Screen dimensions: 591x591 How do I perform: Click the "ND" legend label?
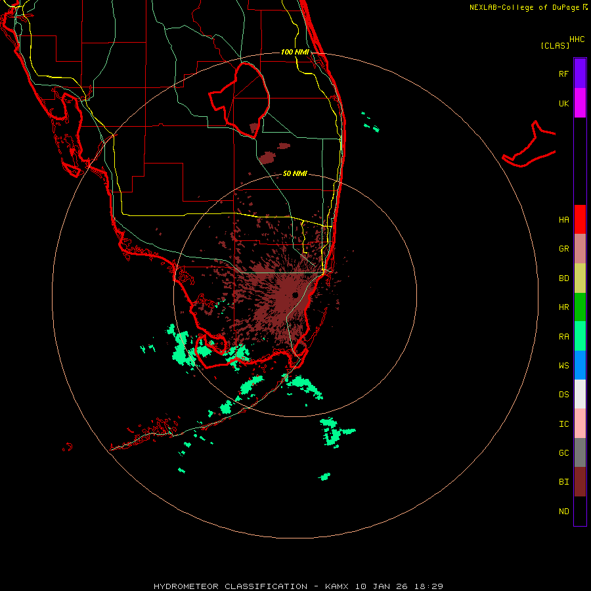[x=563, y=512]
